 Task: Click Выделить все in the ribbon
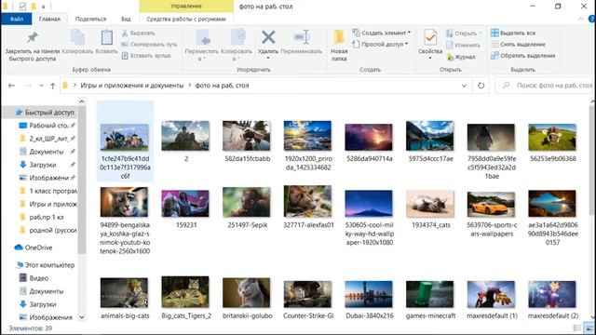513,33
